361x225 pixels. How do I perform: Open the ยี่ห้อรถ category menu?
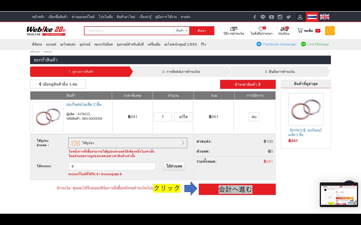tap(37, 44)
